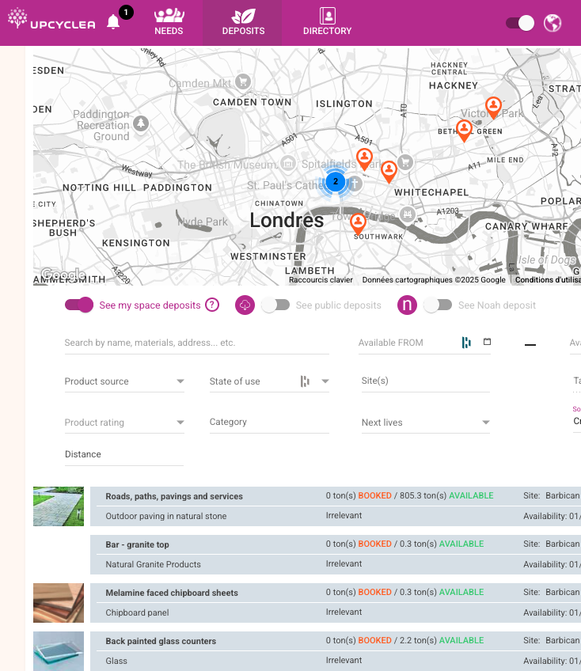Open the notifications bell
This screenshot has width=581, height=671.
(113, 22)
